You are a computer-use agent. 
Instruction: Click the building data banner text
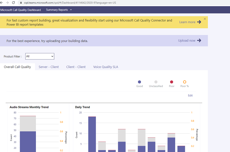click(x=47, y=41)
